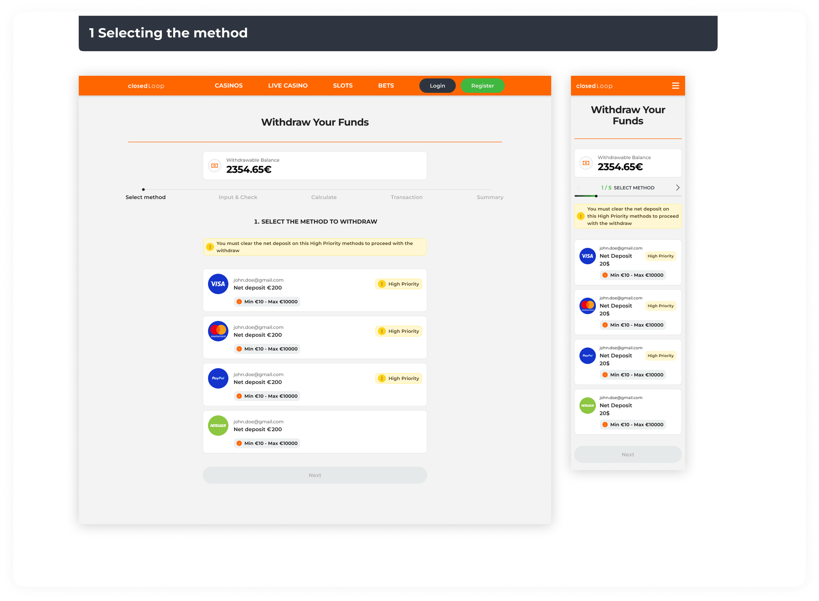This screenshot has width=819, height=601.
Task: Open the LIVE CASINO menu item
Action: point(287,86)
